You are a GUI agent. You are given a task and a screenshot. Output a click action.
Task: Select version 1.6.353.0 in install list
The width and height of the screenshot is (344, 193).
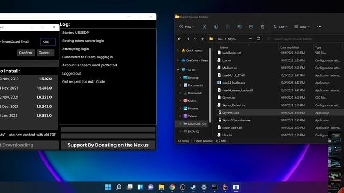[x=28, y=116]
